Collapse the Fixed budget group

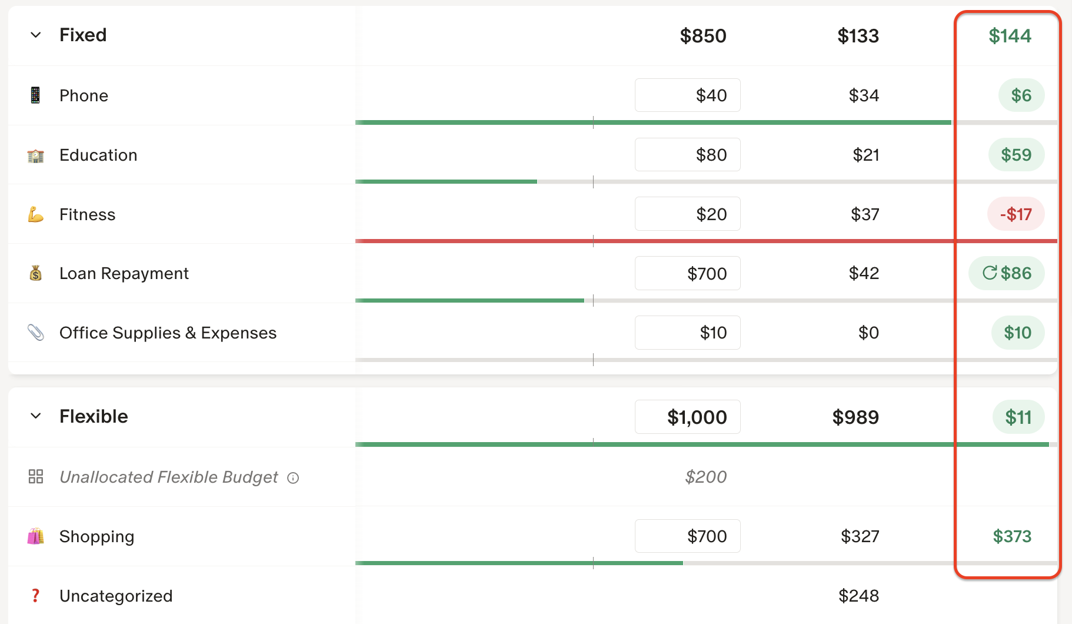click(x=35, y=35)
